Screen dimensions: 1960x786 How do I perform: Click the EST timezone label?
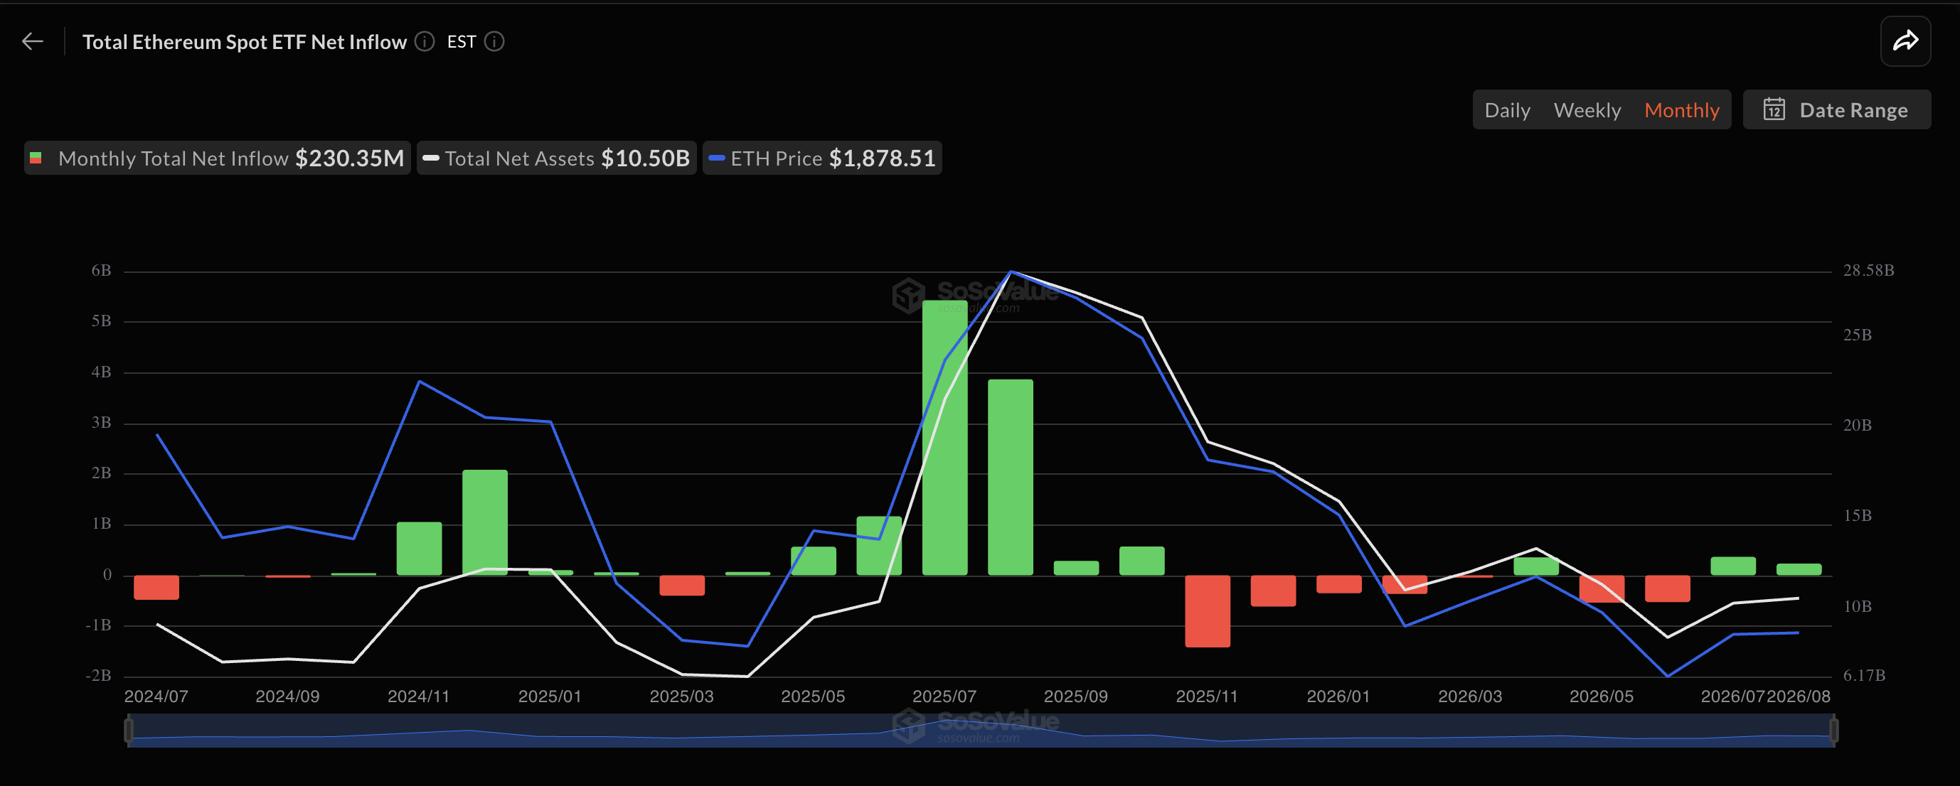tap(461, 42)
